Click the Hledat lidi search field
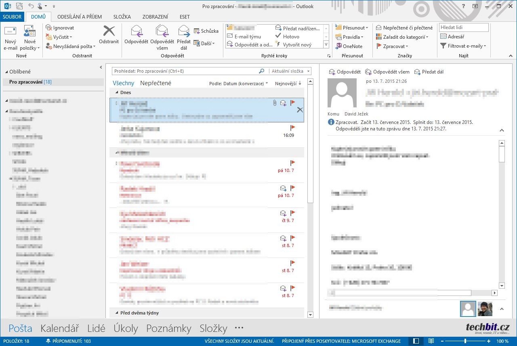This screenshot has height=346, width=517. pyautogui.click(x=463, y=27)
